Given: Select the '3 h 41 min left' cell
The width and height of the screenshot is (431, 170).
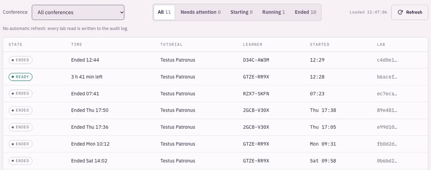Looking at the screenshot, I should 87,77.
